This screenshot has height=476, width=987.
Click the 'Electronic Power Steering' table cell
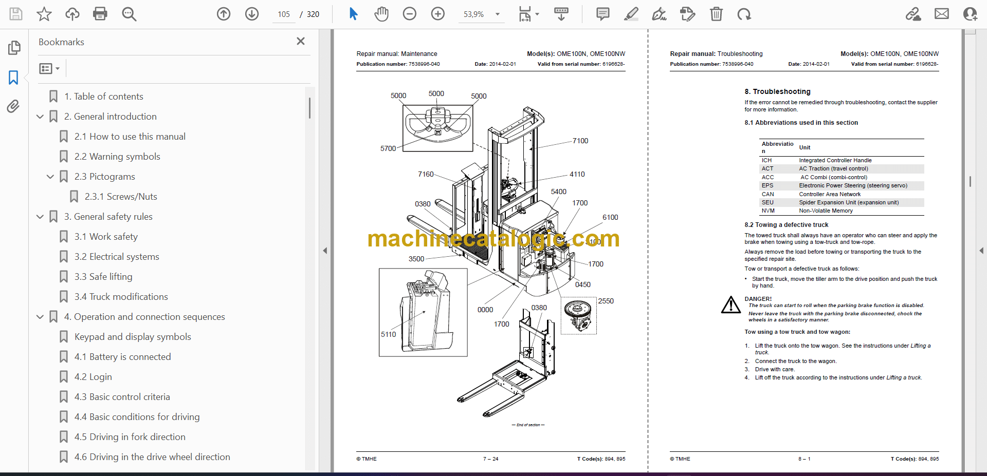853,186
